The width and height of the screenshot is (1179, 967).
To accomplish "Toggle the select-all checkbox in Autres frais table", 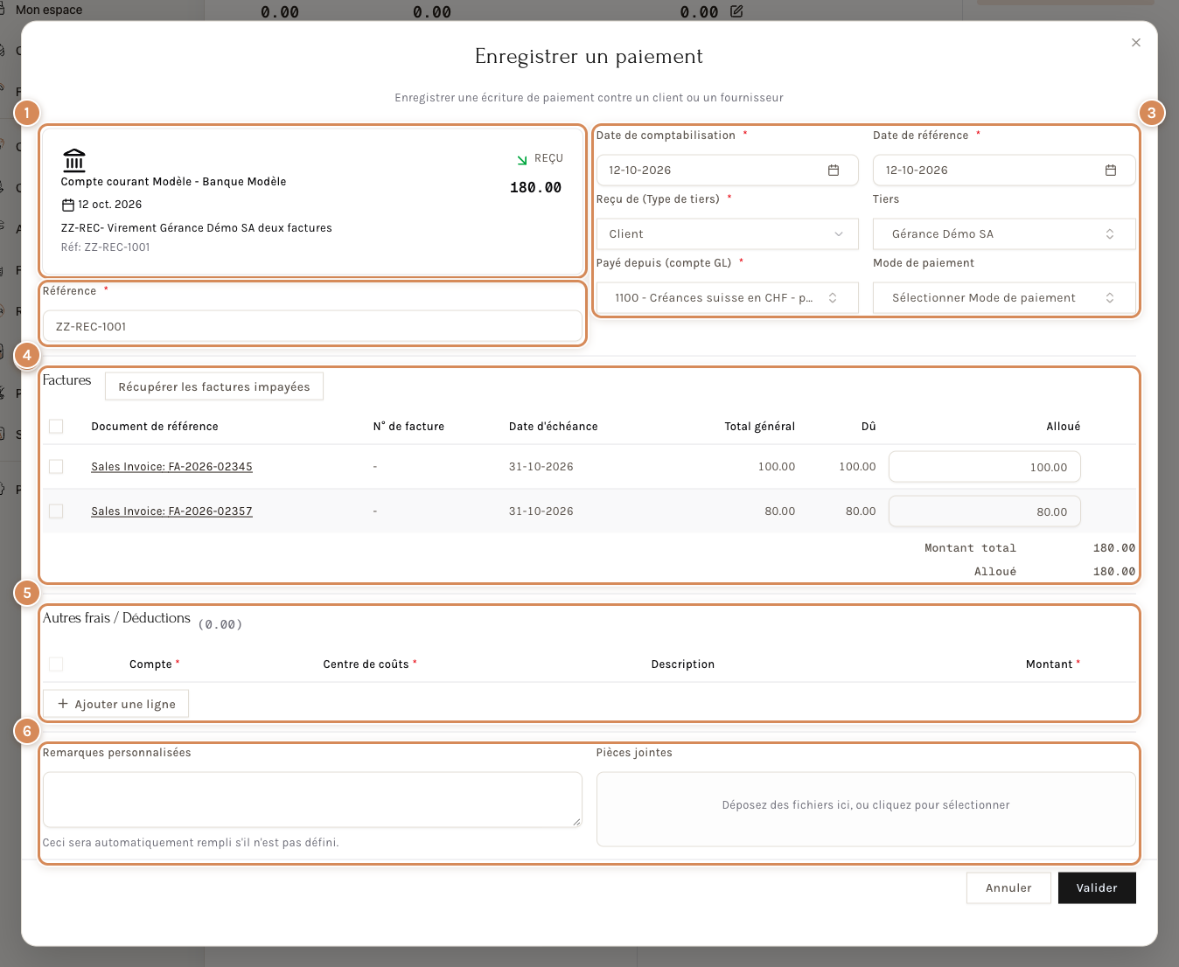I will pos(56,664).
